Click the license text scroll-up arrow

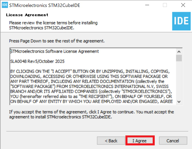pyautogui.click(x=179, y=52)
